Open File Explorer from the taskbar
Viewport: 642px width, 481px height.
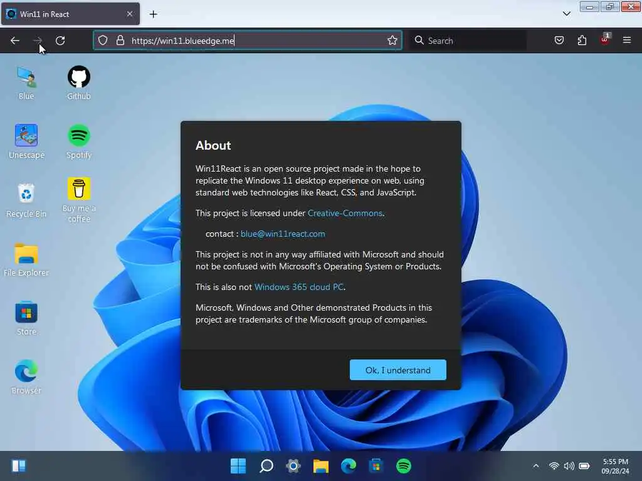[320, 466]
